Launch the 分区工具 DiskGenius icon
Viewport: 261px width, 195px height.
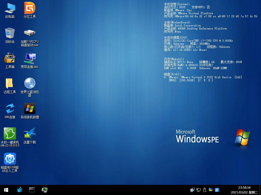pos(30,10)
